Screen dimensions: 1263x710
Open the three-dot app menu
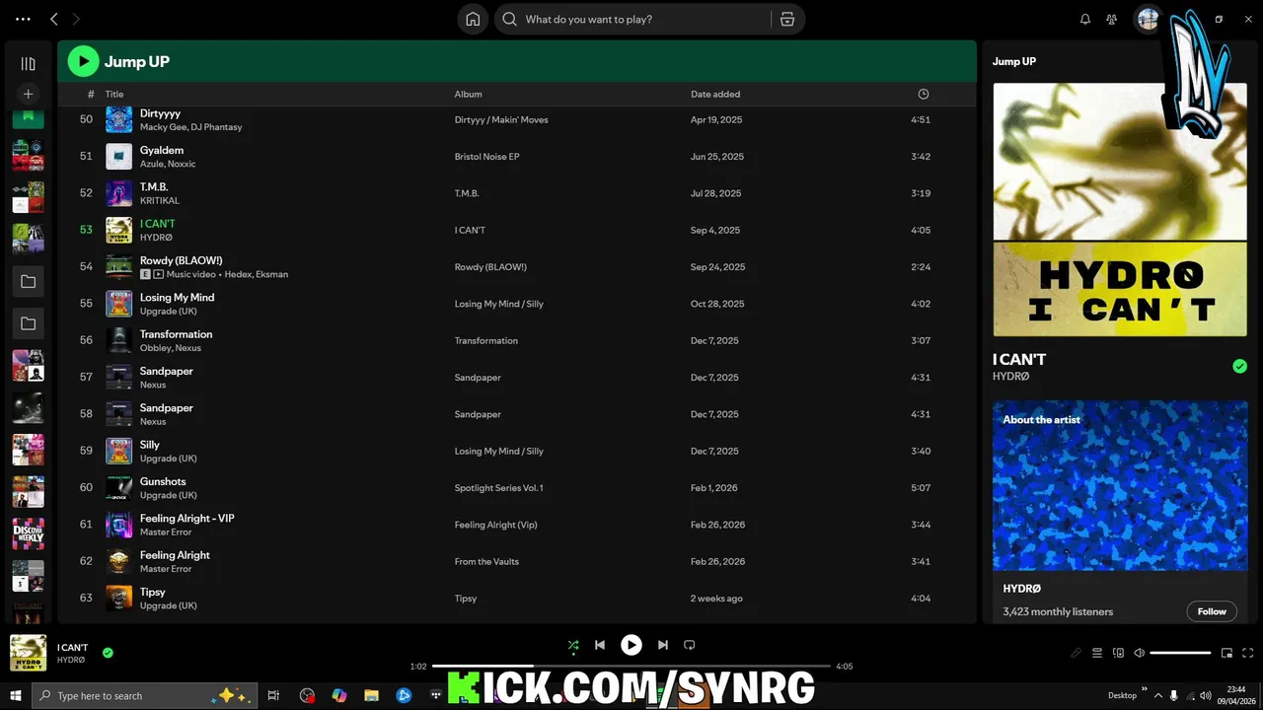tap(23, 19)
